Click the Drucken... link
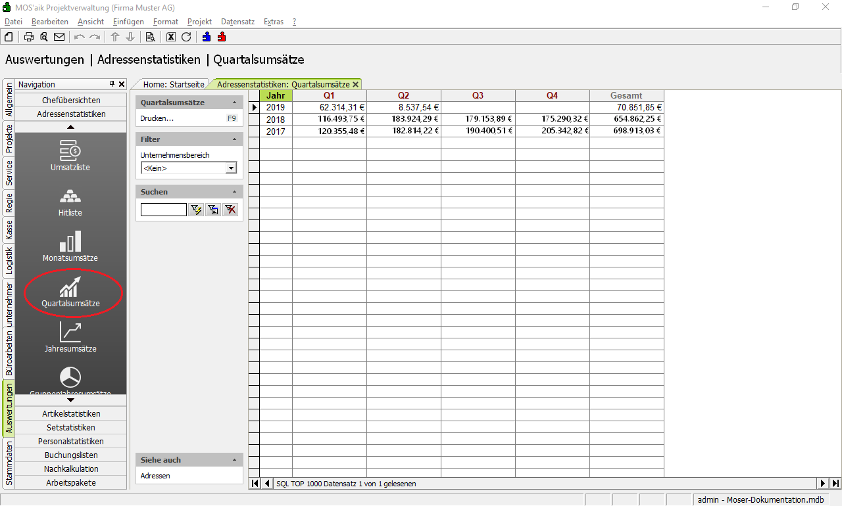The image size is (842, 506). pos(157,118)
